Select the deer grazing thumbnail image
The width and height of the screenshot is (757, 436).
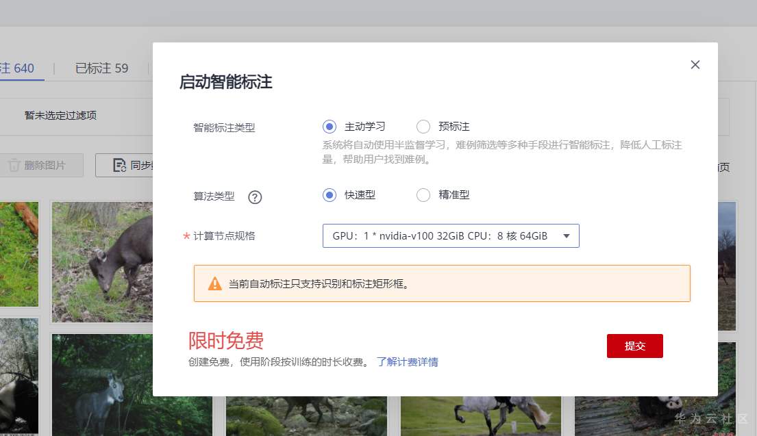pos(102,262)
